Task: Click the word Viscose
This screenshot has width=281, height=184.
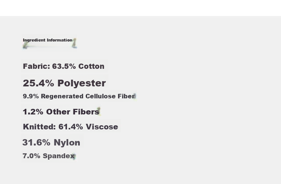Action: click(102, 127)
